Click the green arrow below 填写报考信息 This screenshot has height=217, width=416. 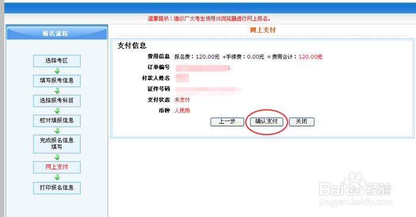tap(57, 91)
